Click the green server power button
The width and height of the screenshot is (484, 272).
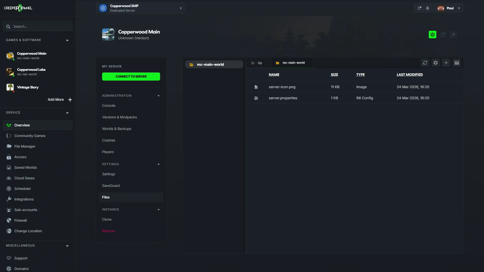point(433,35)
